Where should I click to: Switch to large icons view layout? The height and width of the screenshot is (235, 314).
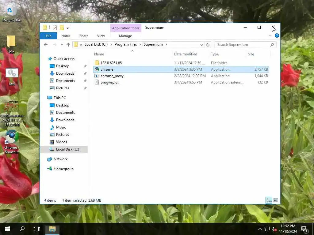coord(276,200)
